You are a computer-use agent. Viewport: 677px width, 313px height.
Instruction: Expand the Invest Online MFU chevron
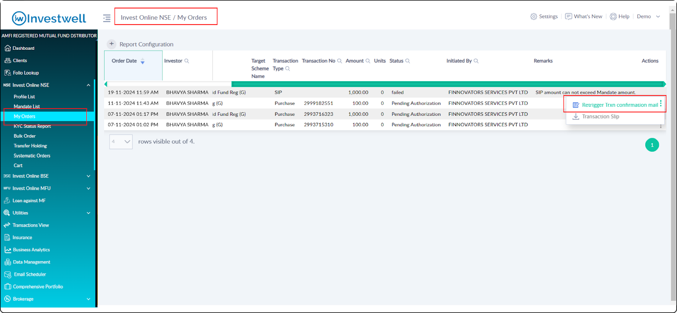88,188
